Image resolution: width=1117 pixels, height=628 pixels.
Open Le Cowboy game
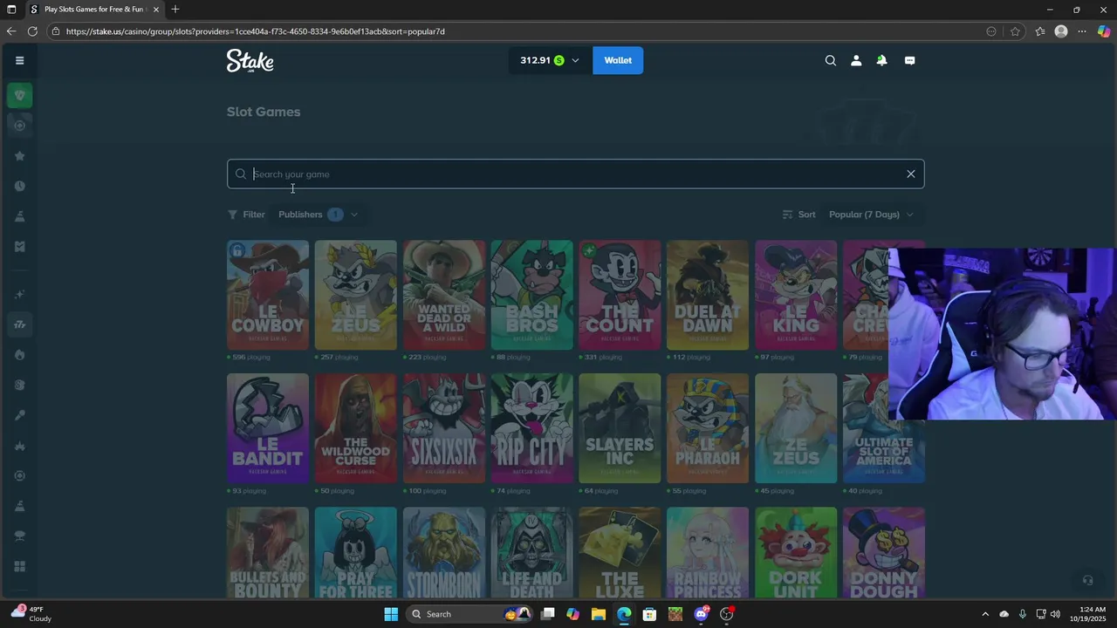tap(268, 295)
